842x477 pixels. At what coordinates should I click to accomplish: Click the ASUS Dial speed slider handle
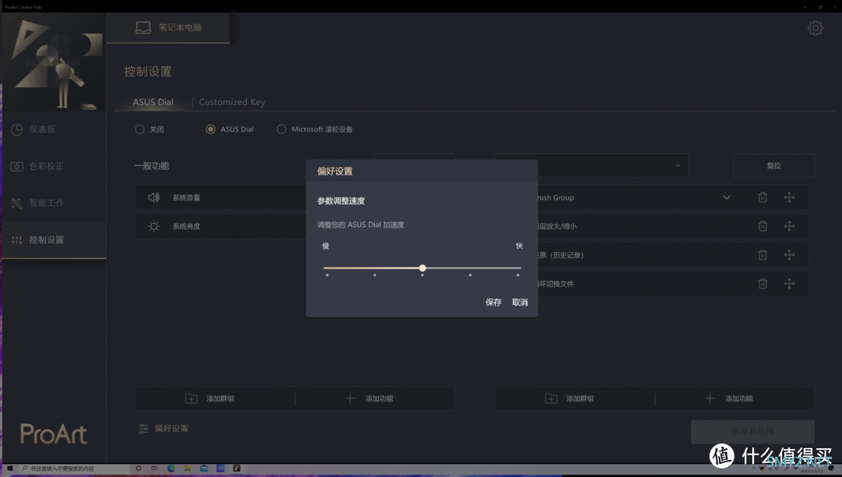tap(423, 268)
